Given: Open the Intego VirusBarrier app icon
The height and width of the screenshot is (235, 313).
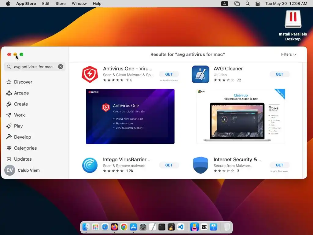Looking at the screenshot, I should click(x=90, y=165).
